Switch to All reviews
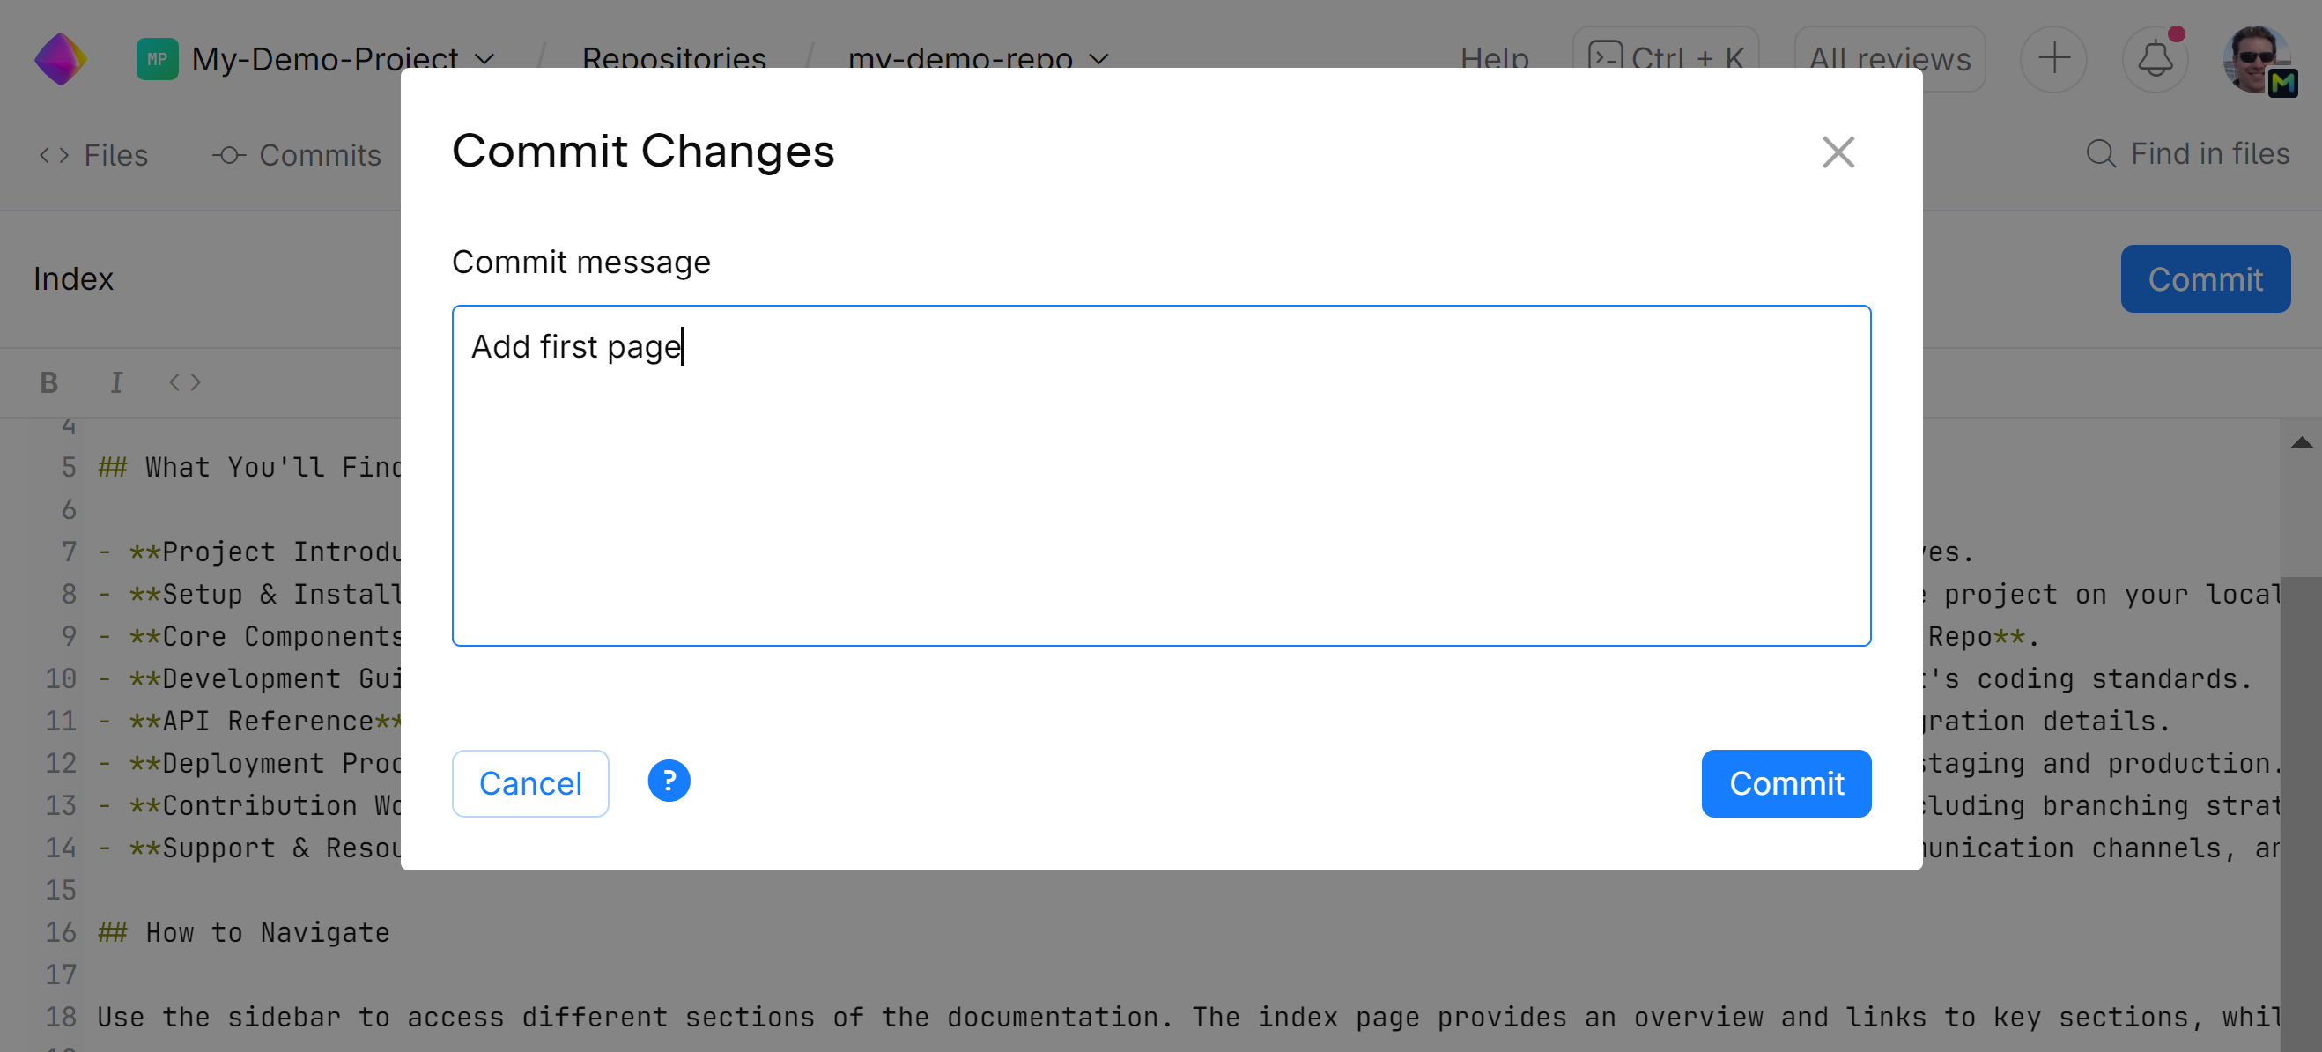 click(1889, 59)
